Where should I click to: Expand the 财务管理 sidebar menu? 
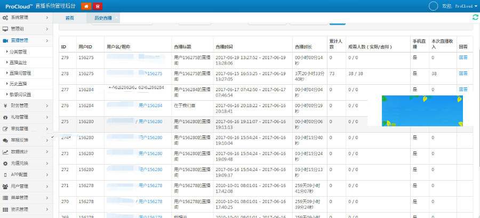click(x=47, y=105)
